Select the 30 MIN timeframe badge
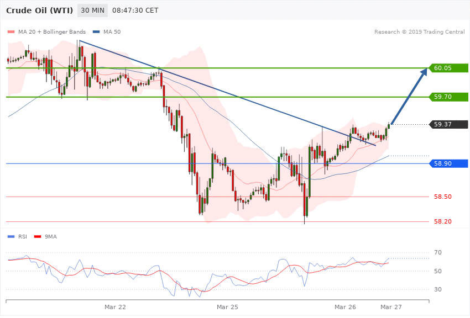470x318 pixels. click(x=93, y=10)
